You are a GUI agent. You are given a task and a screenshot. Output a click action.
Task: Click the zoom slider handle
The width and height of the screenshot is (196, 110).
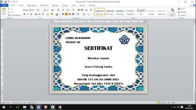[x=183, y=103]
